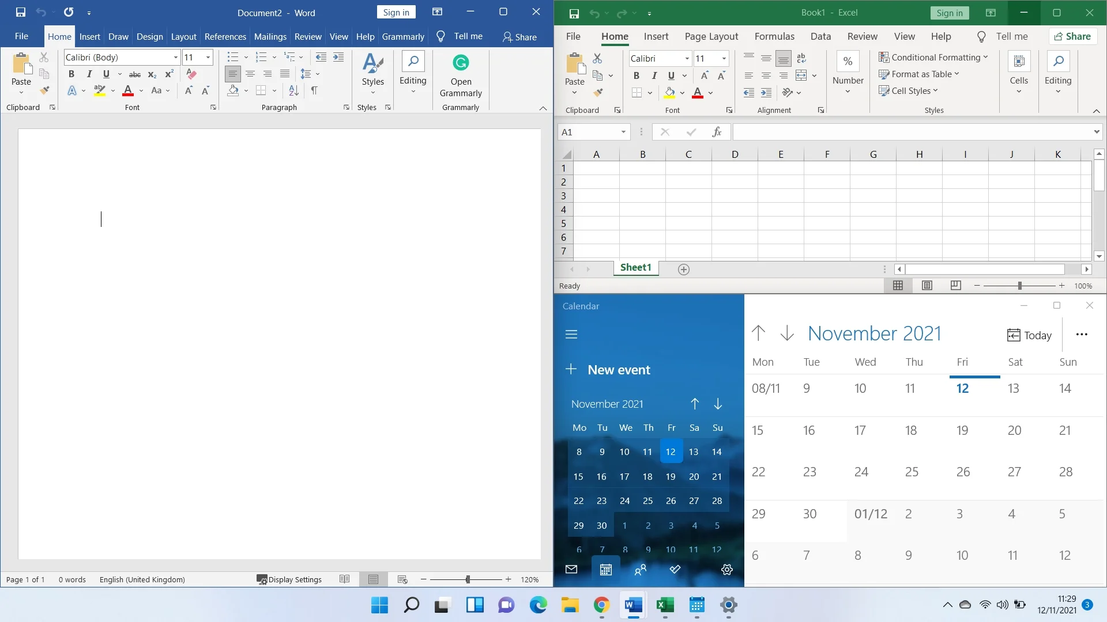The width and height of the screenshot is (1107, 622).
Task: Click the Home tab in Excel
Action: tap(614, 36)
